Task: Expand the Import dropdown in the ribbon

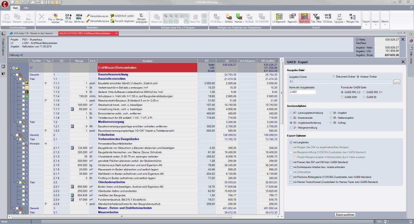Action: (x=376, y=21)
